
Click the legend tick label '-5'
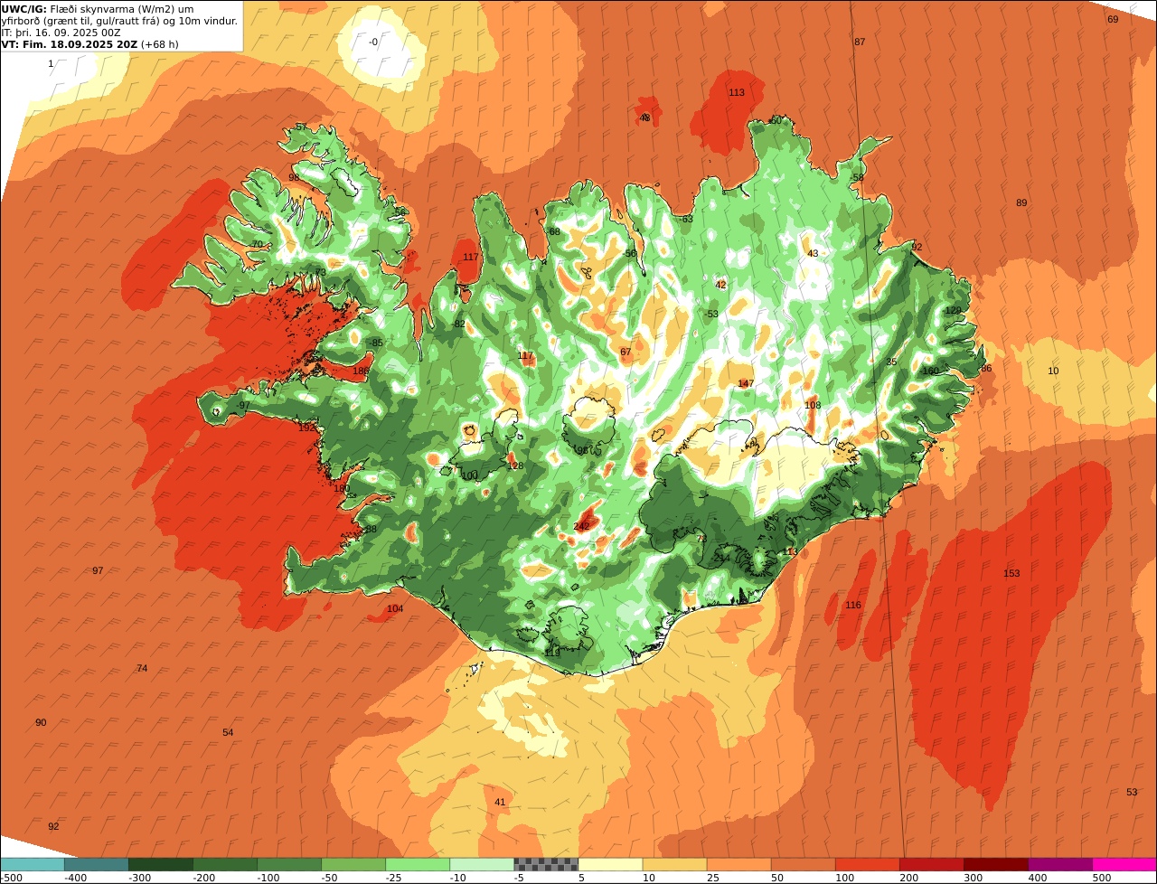(x=519, y=878)
